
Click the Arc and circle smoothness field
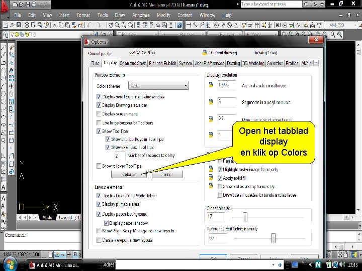click(227, 85)
